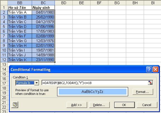Click the Format... button

coord(143,92)
